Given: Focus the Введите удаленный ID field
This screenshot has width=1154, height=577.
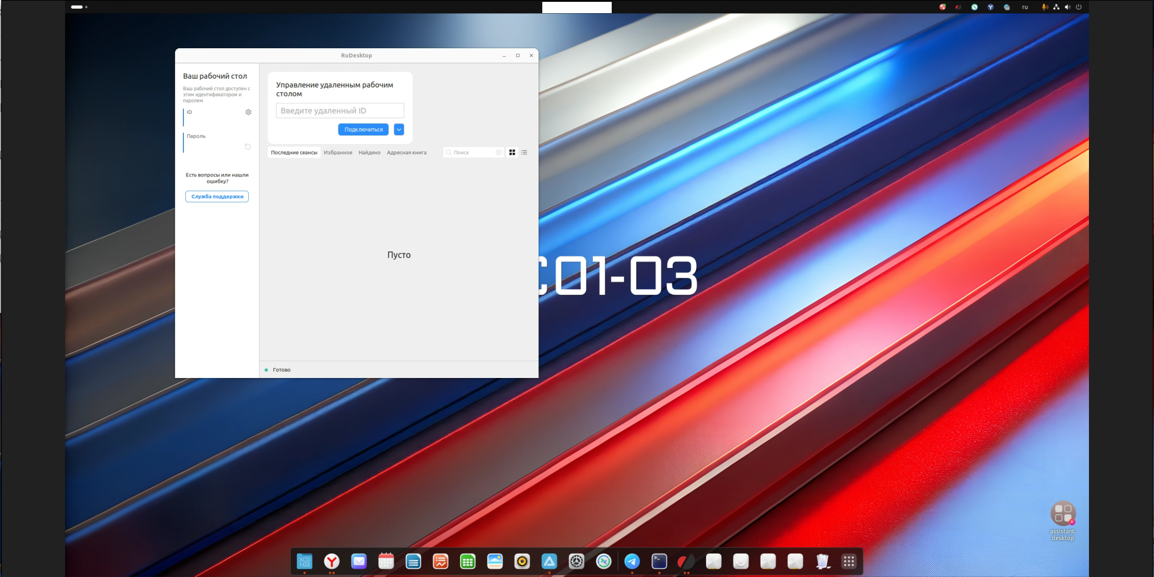Looking at the screenshot, I should (340, 111).
